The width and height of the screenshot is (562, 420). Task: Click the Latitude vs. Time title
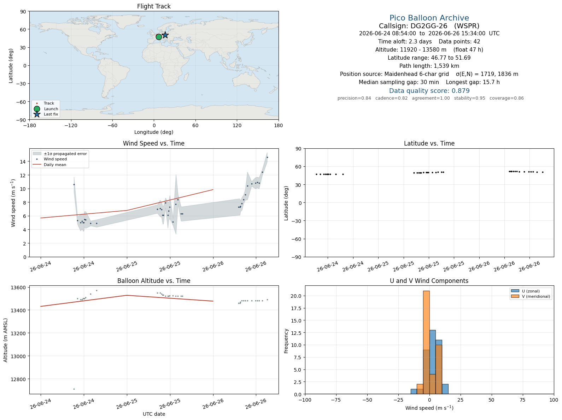tap(429, 143)
